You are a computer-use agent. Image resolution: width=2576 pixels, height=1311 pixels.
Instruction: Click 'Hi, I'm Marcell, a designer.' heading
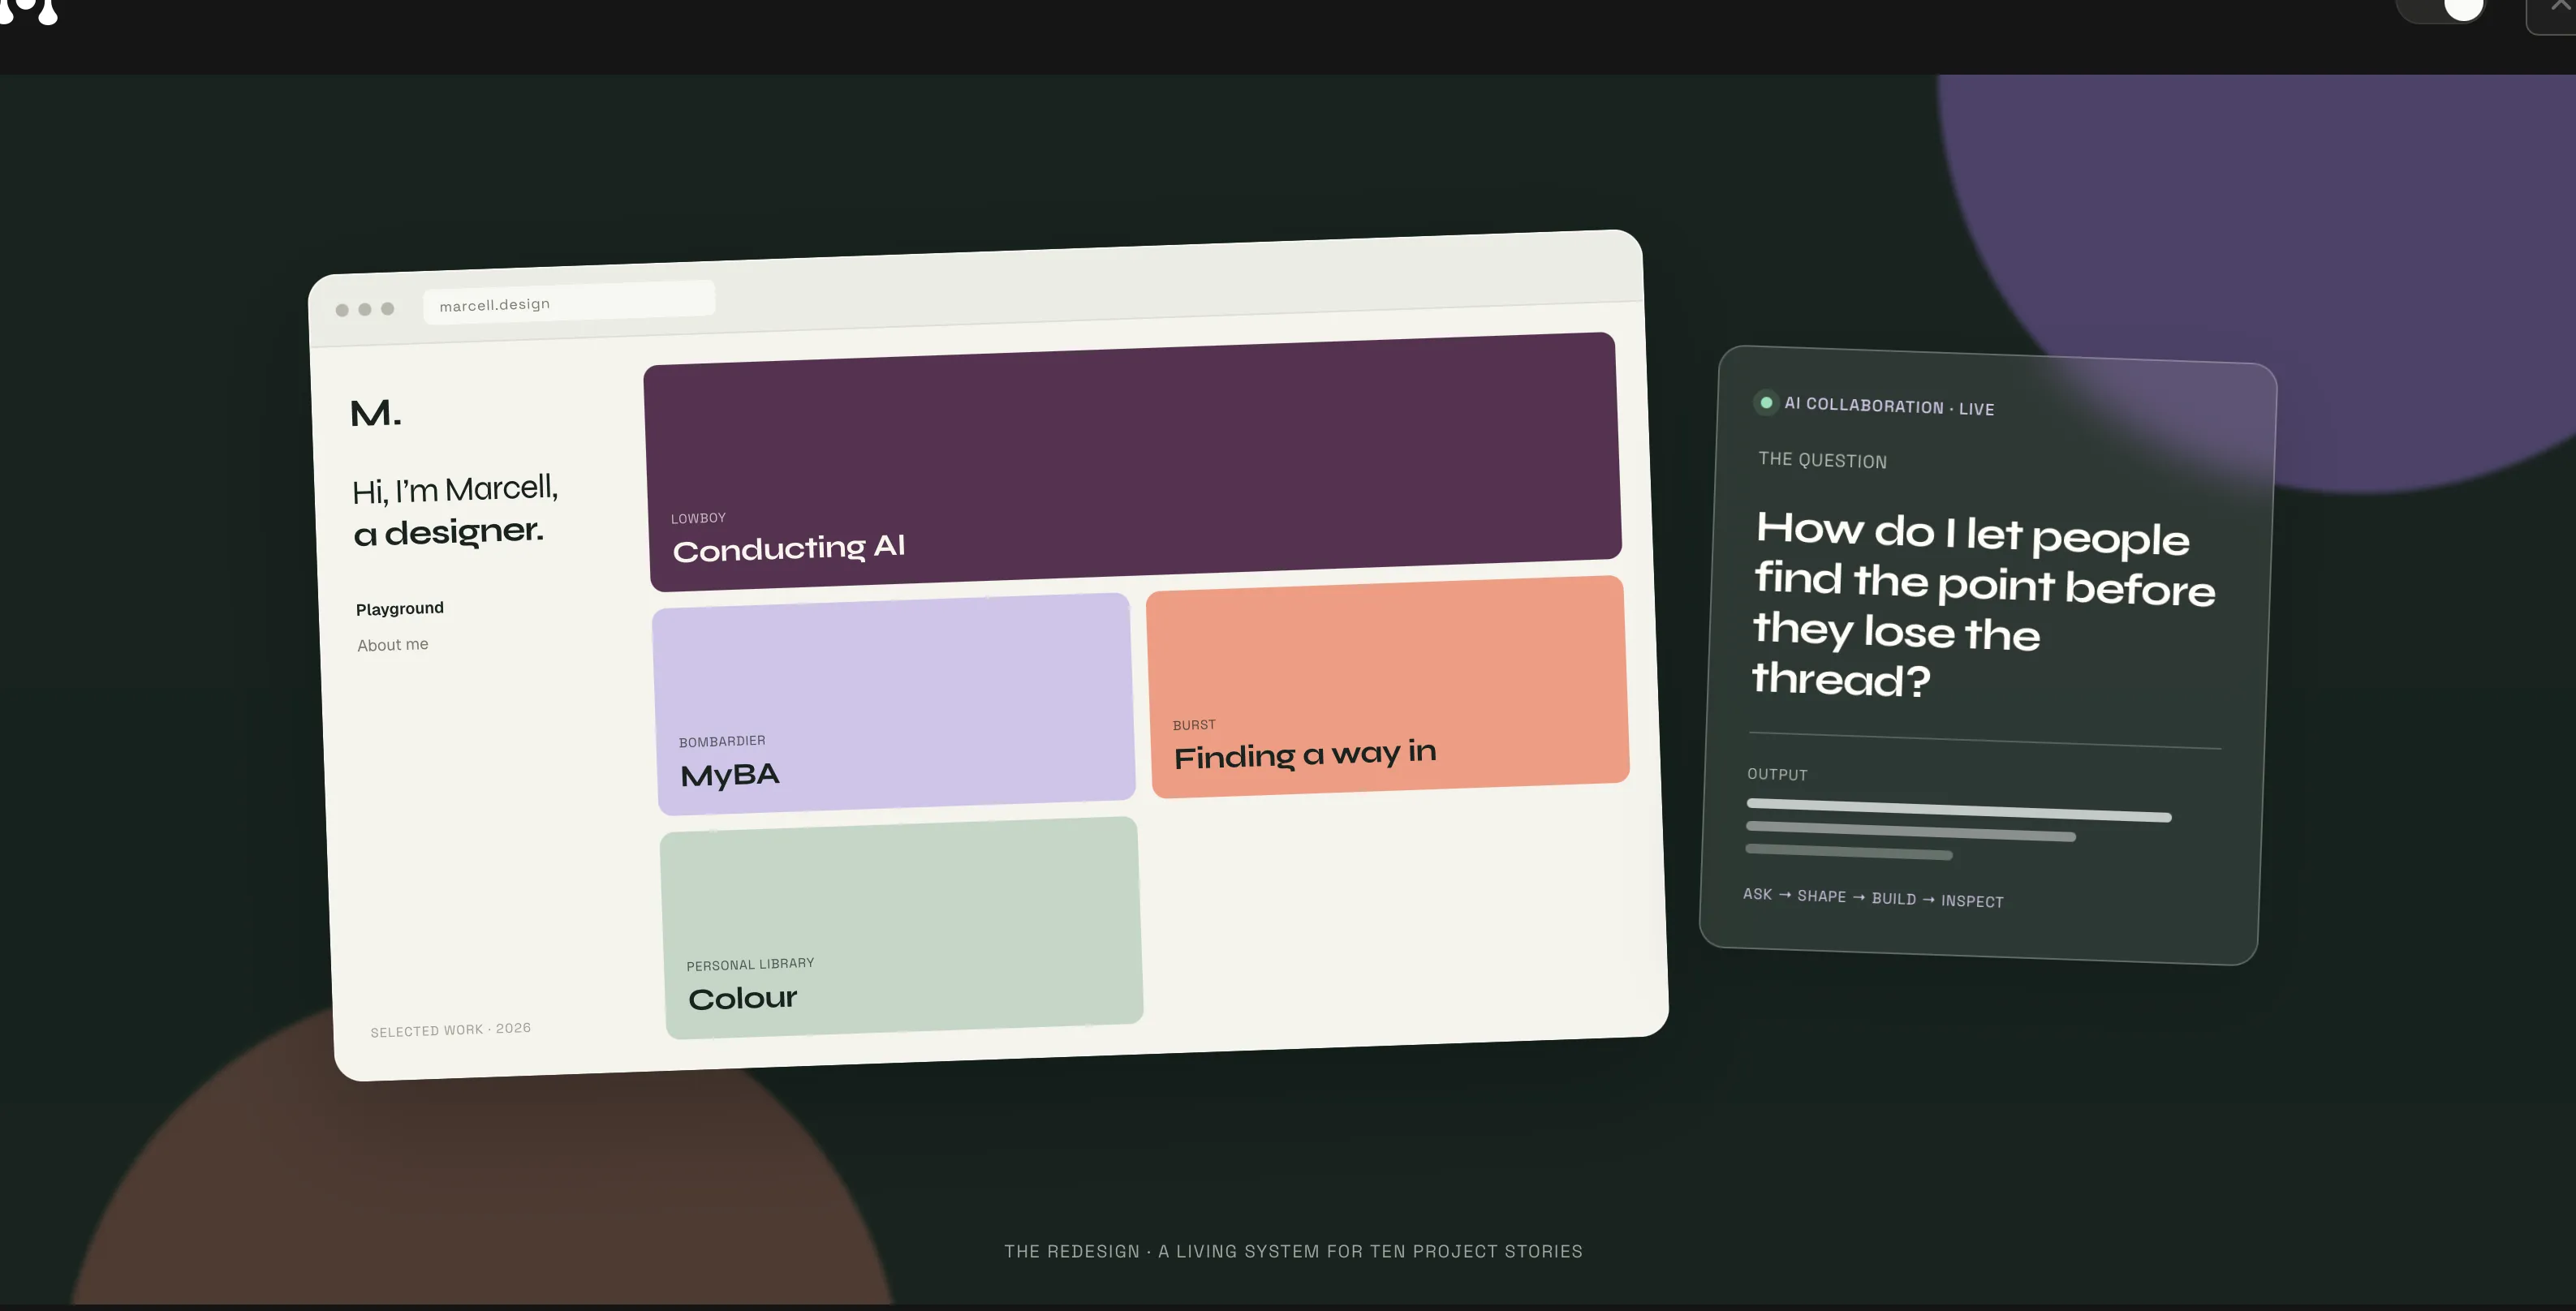455,510
